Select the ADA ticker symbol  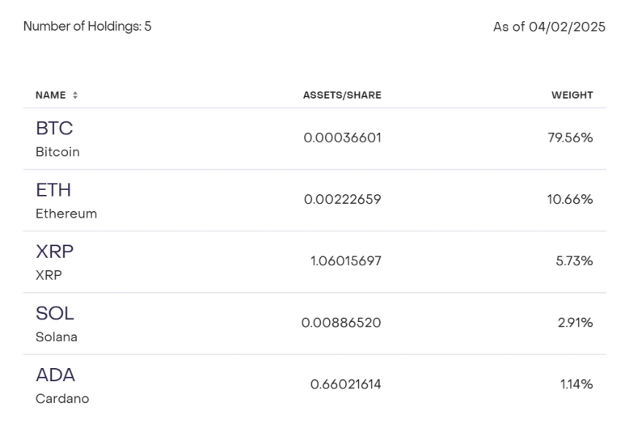point(55,375)
